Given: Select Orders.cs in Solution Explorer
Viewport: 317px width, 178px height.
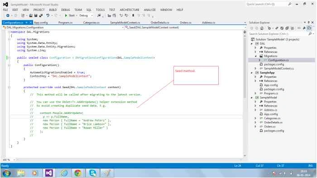Looking at the screenshot, I should [270, 126].
